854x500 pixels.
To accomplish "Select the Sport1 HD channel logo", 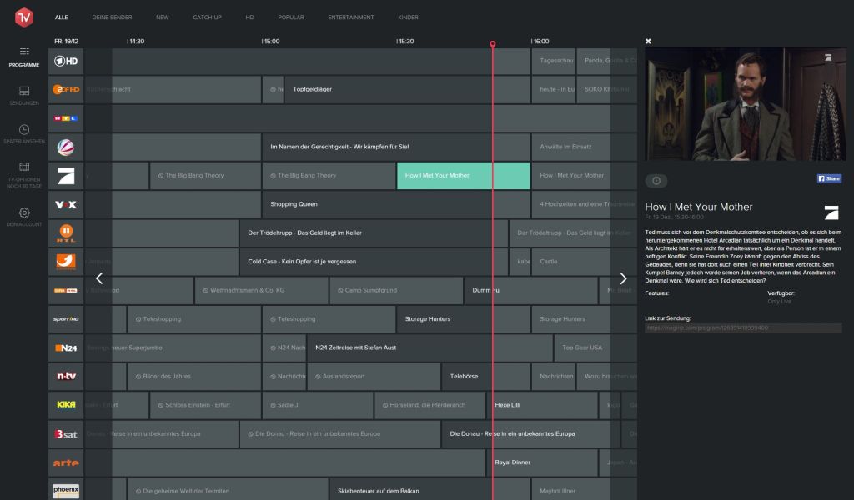I will [x=66, y=319].
